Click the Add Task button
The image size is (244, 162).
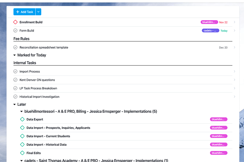click(x=24, y=12)
